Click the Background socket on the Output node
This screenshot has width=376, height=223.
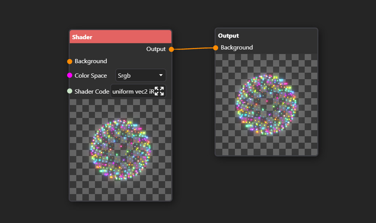pos(215,48)
